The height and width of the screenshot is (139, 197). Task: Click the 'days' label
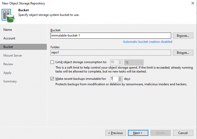pos(127,79)
